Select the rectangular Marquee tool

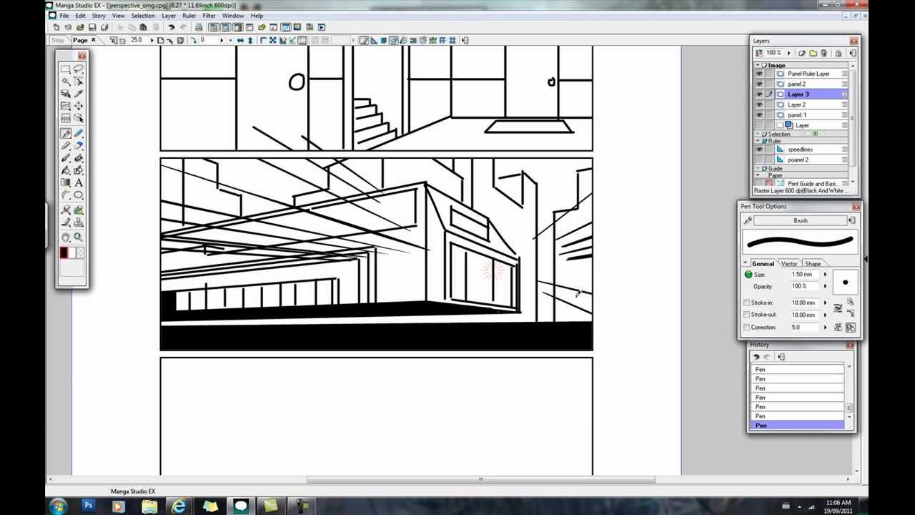[64, 69]
